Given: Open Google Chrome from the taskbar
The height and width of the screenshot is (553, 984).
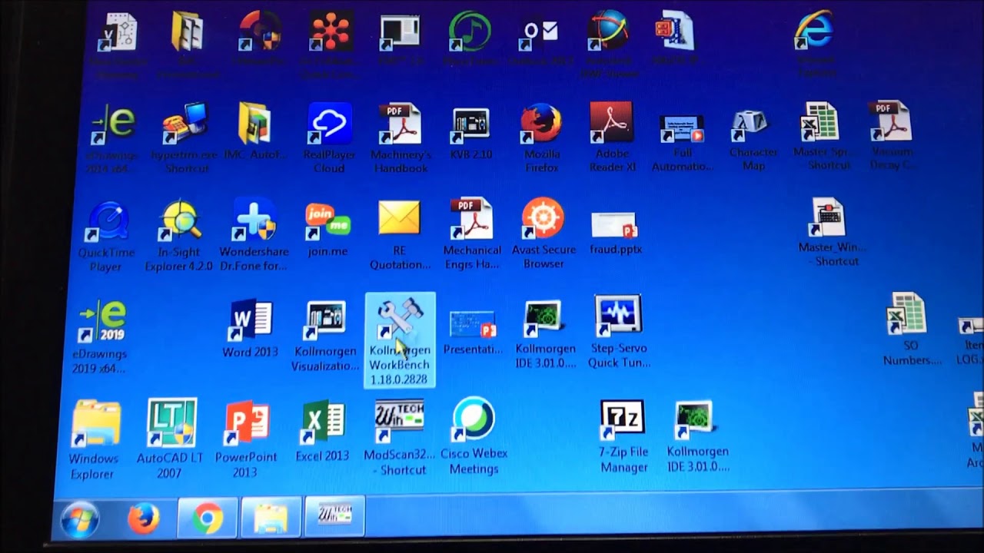Looking at the screenshot, I should click(x=208, y=518).
